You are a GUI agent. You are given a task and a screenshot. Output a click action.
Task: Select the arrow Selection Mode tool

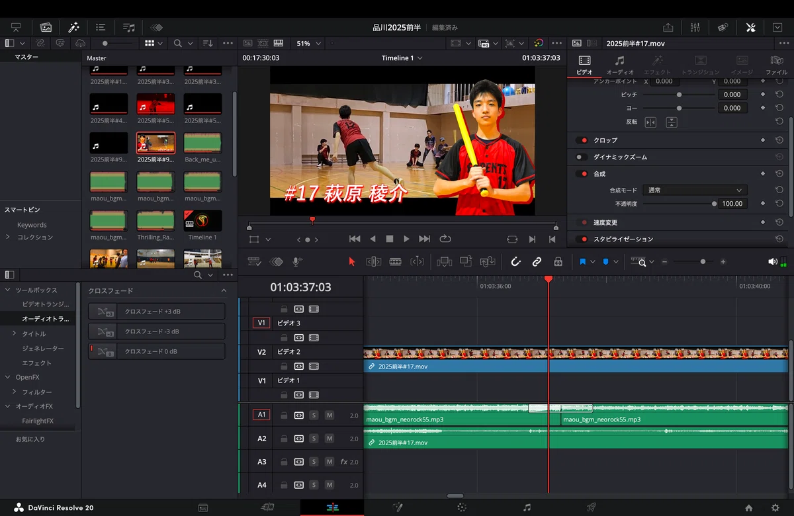tap(351, 261)
